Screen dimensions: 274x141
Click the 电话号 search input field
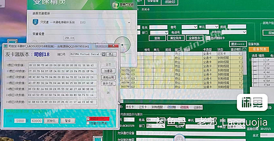point(195,32)
